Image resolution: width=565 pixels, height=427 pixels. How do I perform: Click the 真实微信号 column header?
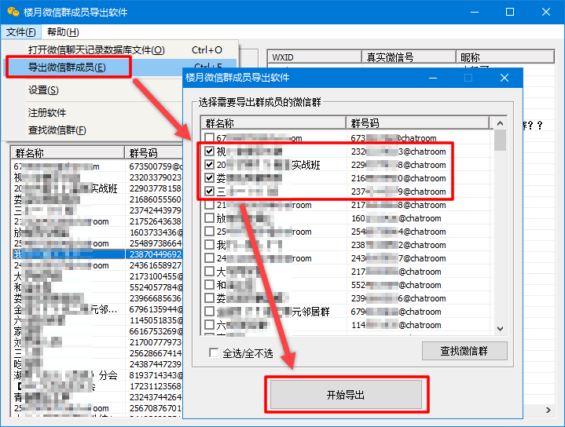409,57
